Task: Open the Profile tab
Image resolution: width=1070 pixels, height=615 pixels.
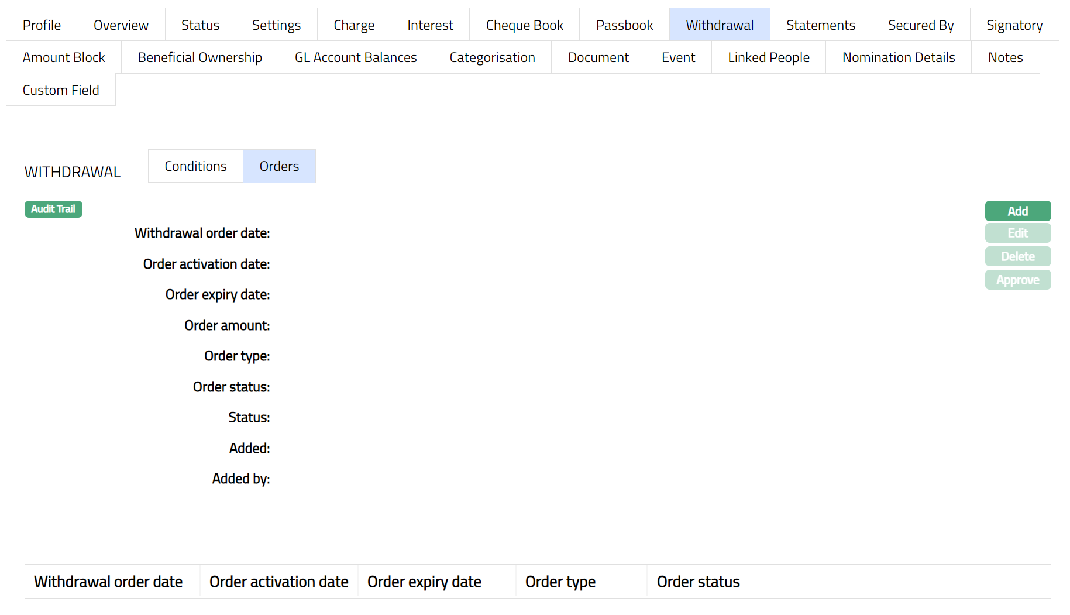Action: 42,25
